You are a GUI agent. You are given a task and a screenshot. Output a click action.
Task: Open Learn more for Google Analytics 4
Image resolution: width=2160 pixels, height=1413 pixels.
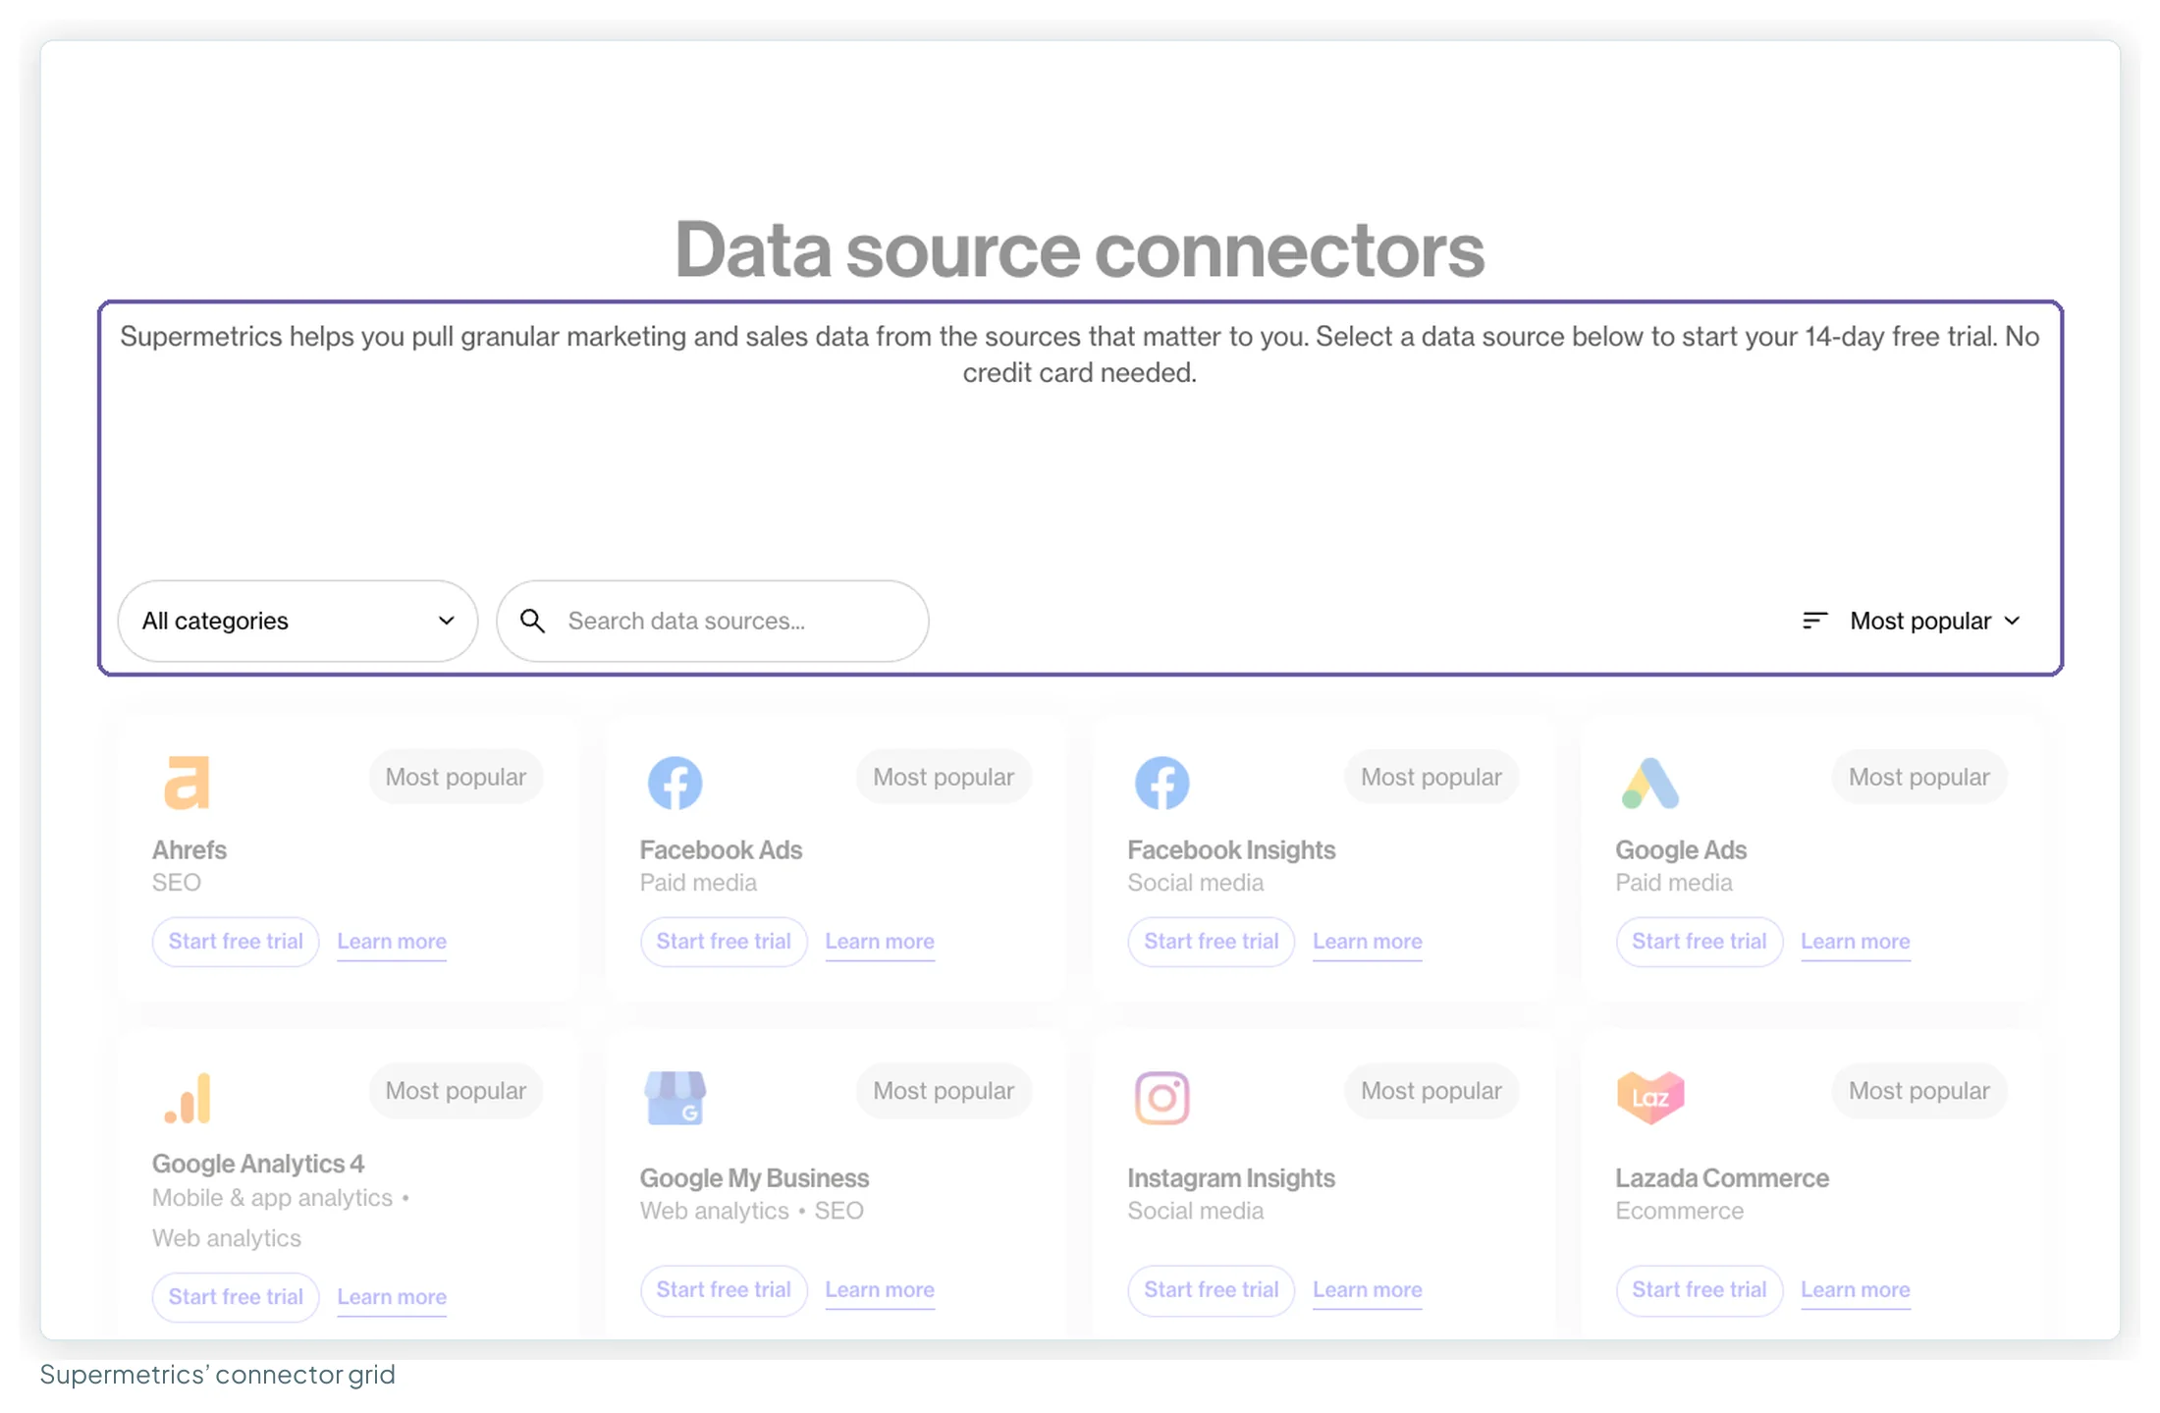(392, 1297)
